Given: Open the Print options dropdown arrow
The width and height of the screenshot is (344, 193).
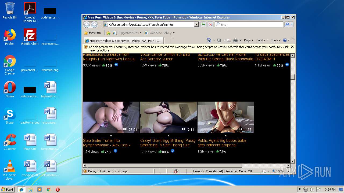Looking at the screenshot, I should (x=240, y=40).
